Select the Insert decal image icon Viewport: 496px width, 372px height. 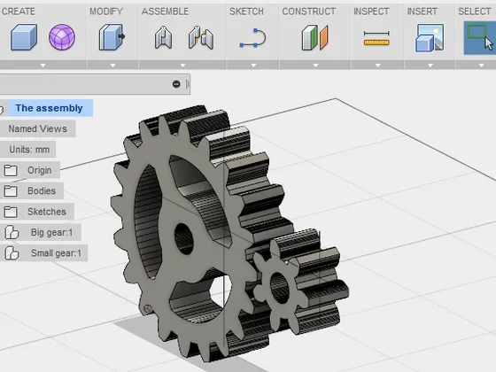pos(430,37)
